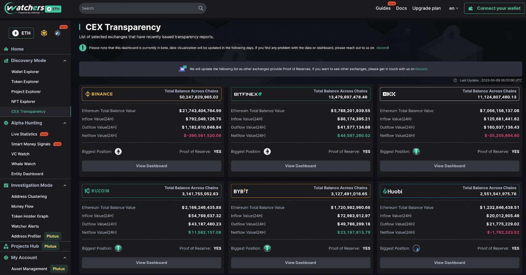Open Money Flow in sidebar

point(22,206)
